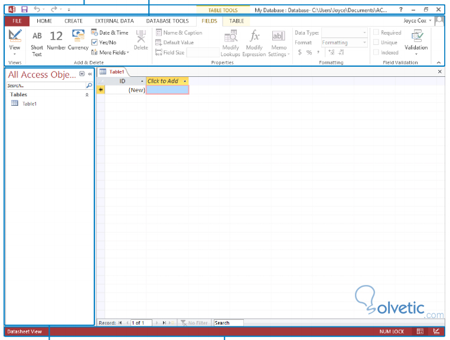This screenshot has height=340, width=450.
Task: Save the database with the Save icon
Action: tap(24, 9)
